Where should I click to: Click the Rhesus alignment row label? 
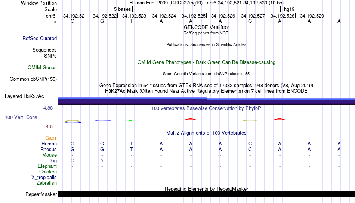(49, 150)
